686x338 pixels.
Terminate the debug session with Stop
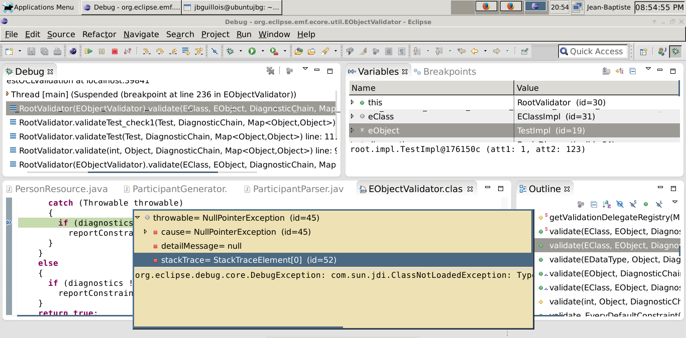[115, 51]
